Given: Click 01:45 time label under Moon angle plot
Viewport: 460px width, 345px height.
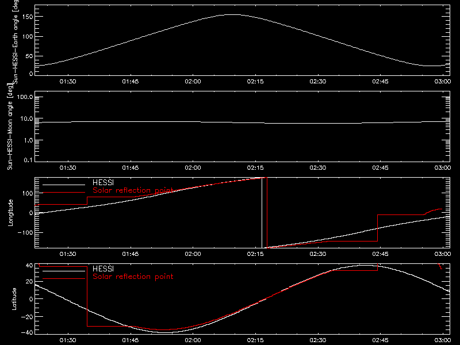Looking at the screenshot, I should 131,168.
